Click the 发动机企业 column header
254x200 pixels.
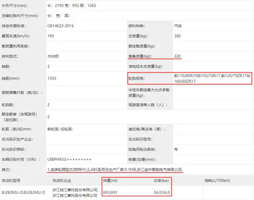(62, 180)
